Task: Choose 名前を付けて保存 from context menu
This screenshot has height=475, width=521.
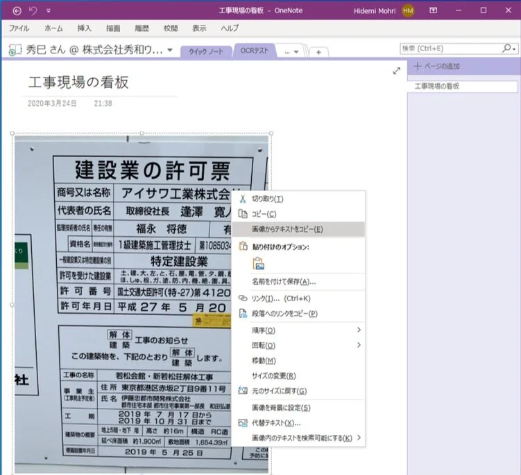Action: point(283,282)
